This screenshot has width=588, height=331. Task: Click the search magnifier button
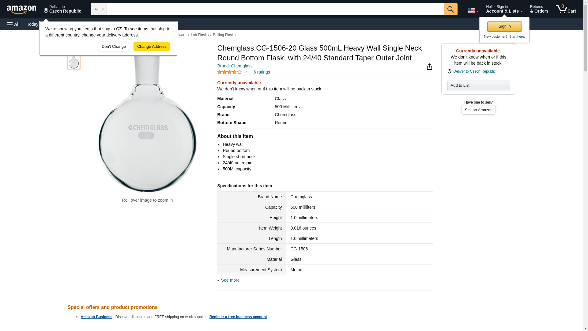(450, 9)
